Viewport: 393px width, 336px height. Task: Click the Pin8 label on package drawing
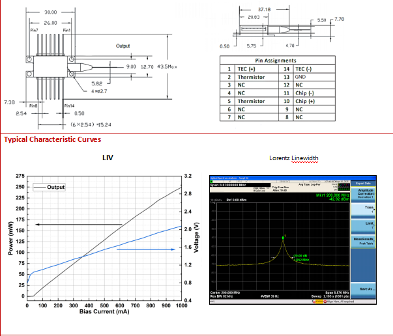pos(33,105)
